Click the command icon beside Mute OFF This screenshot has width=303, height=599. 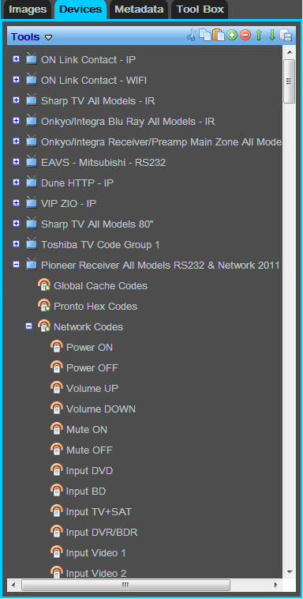click(57, 450)
